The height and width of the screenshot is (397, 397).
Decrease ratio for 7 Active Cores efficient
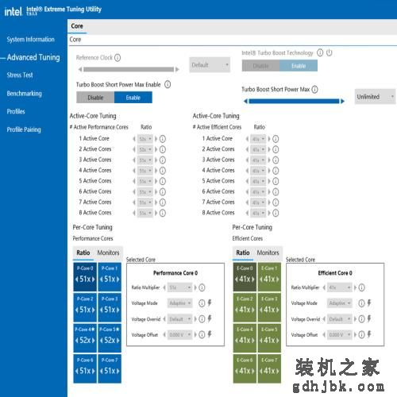[247, 202]
